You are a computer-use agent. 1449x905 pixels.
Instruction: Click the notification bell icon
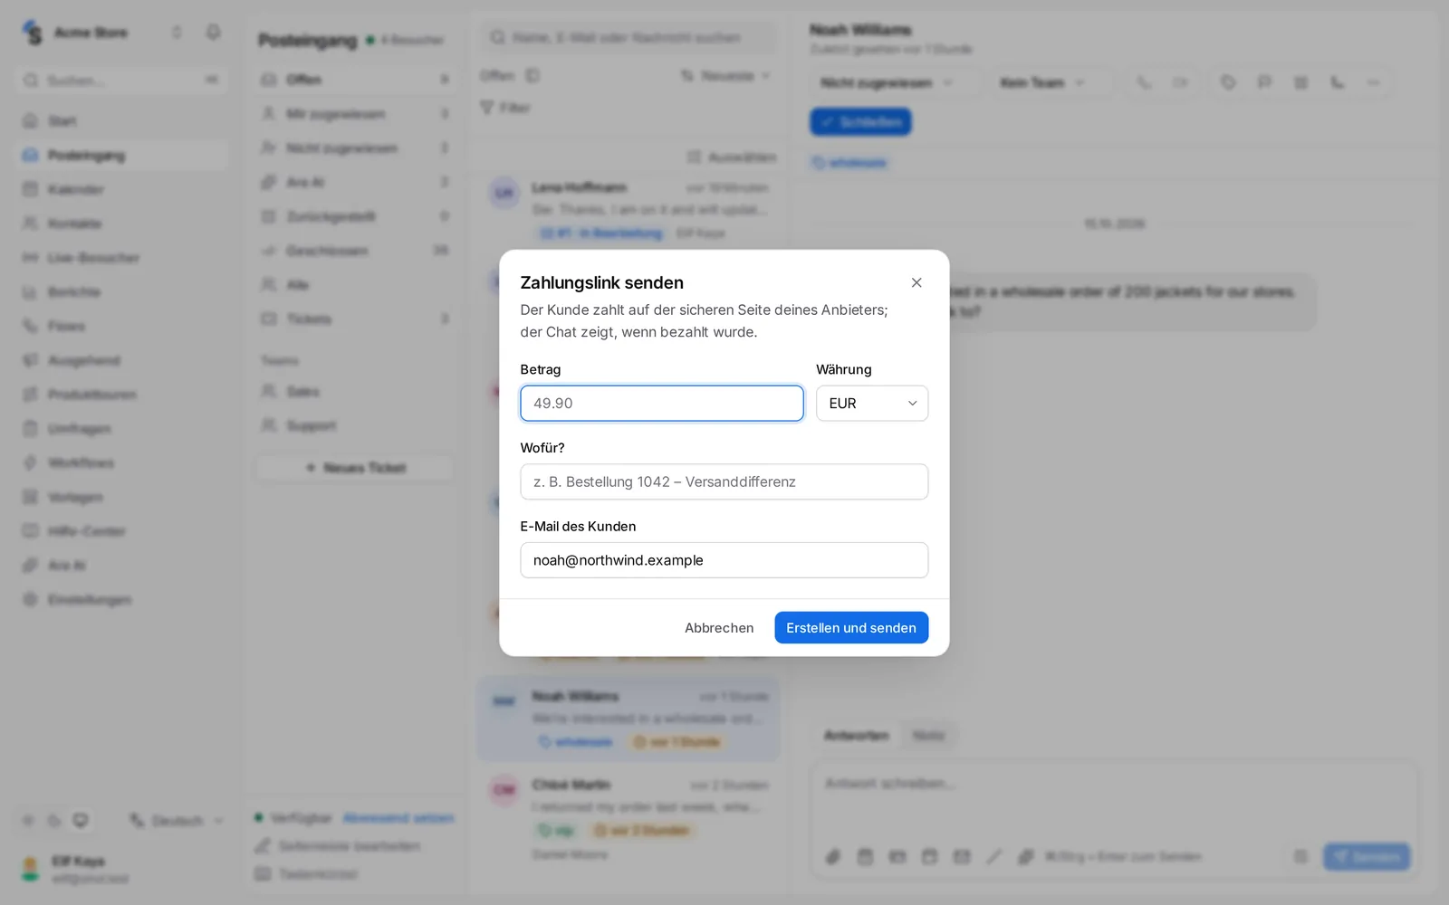(213, 33)
